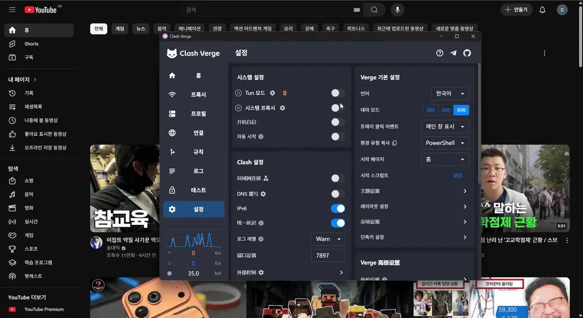Open the Telegram channel icon in Clash Verge
The height and width of the screenshot is (318, 583).
click(x=453, y=53)
